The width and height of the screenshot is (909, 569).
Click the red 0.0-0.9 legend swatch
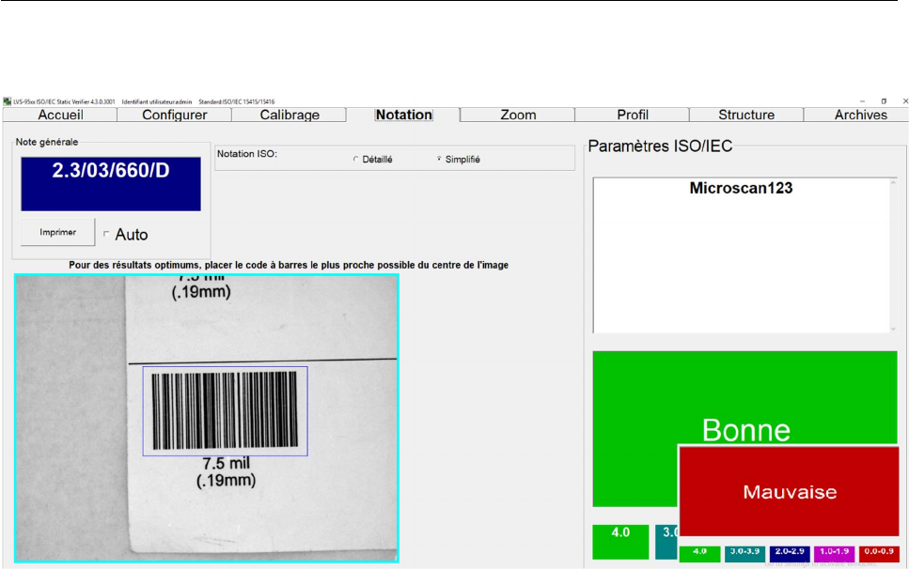click(x=879, y=553)
